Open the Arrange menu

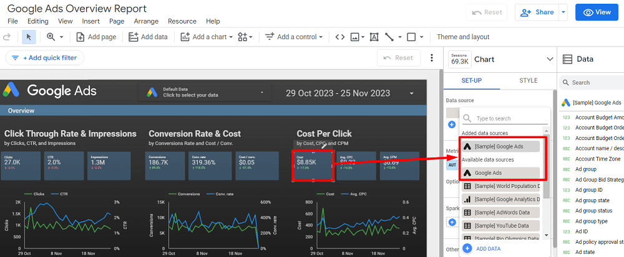tap(146, 21)
